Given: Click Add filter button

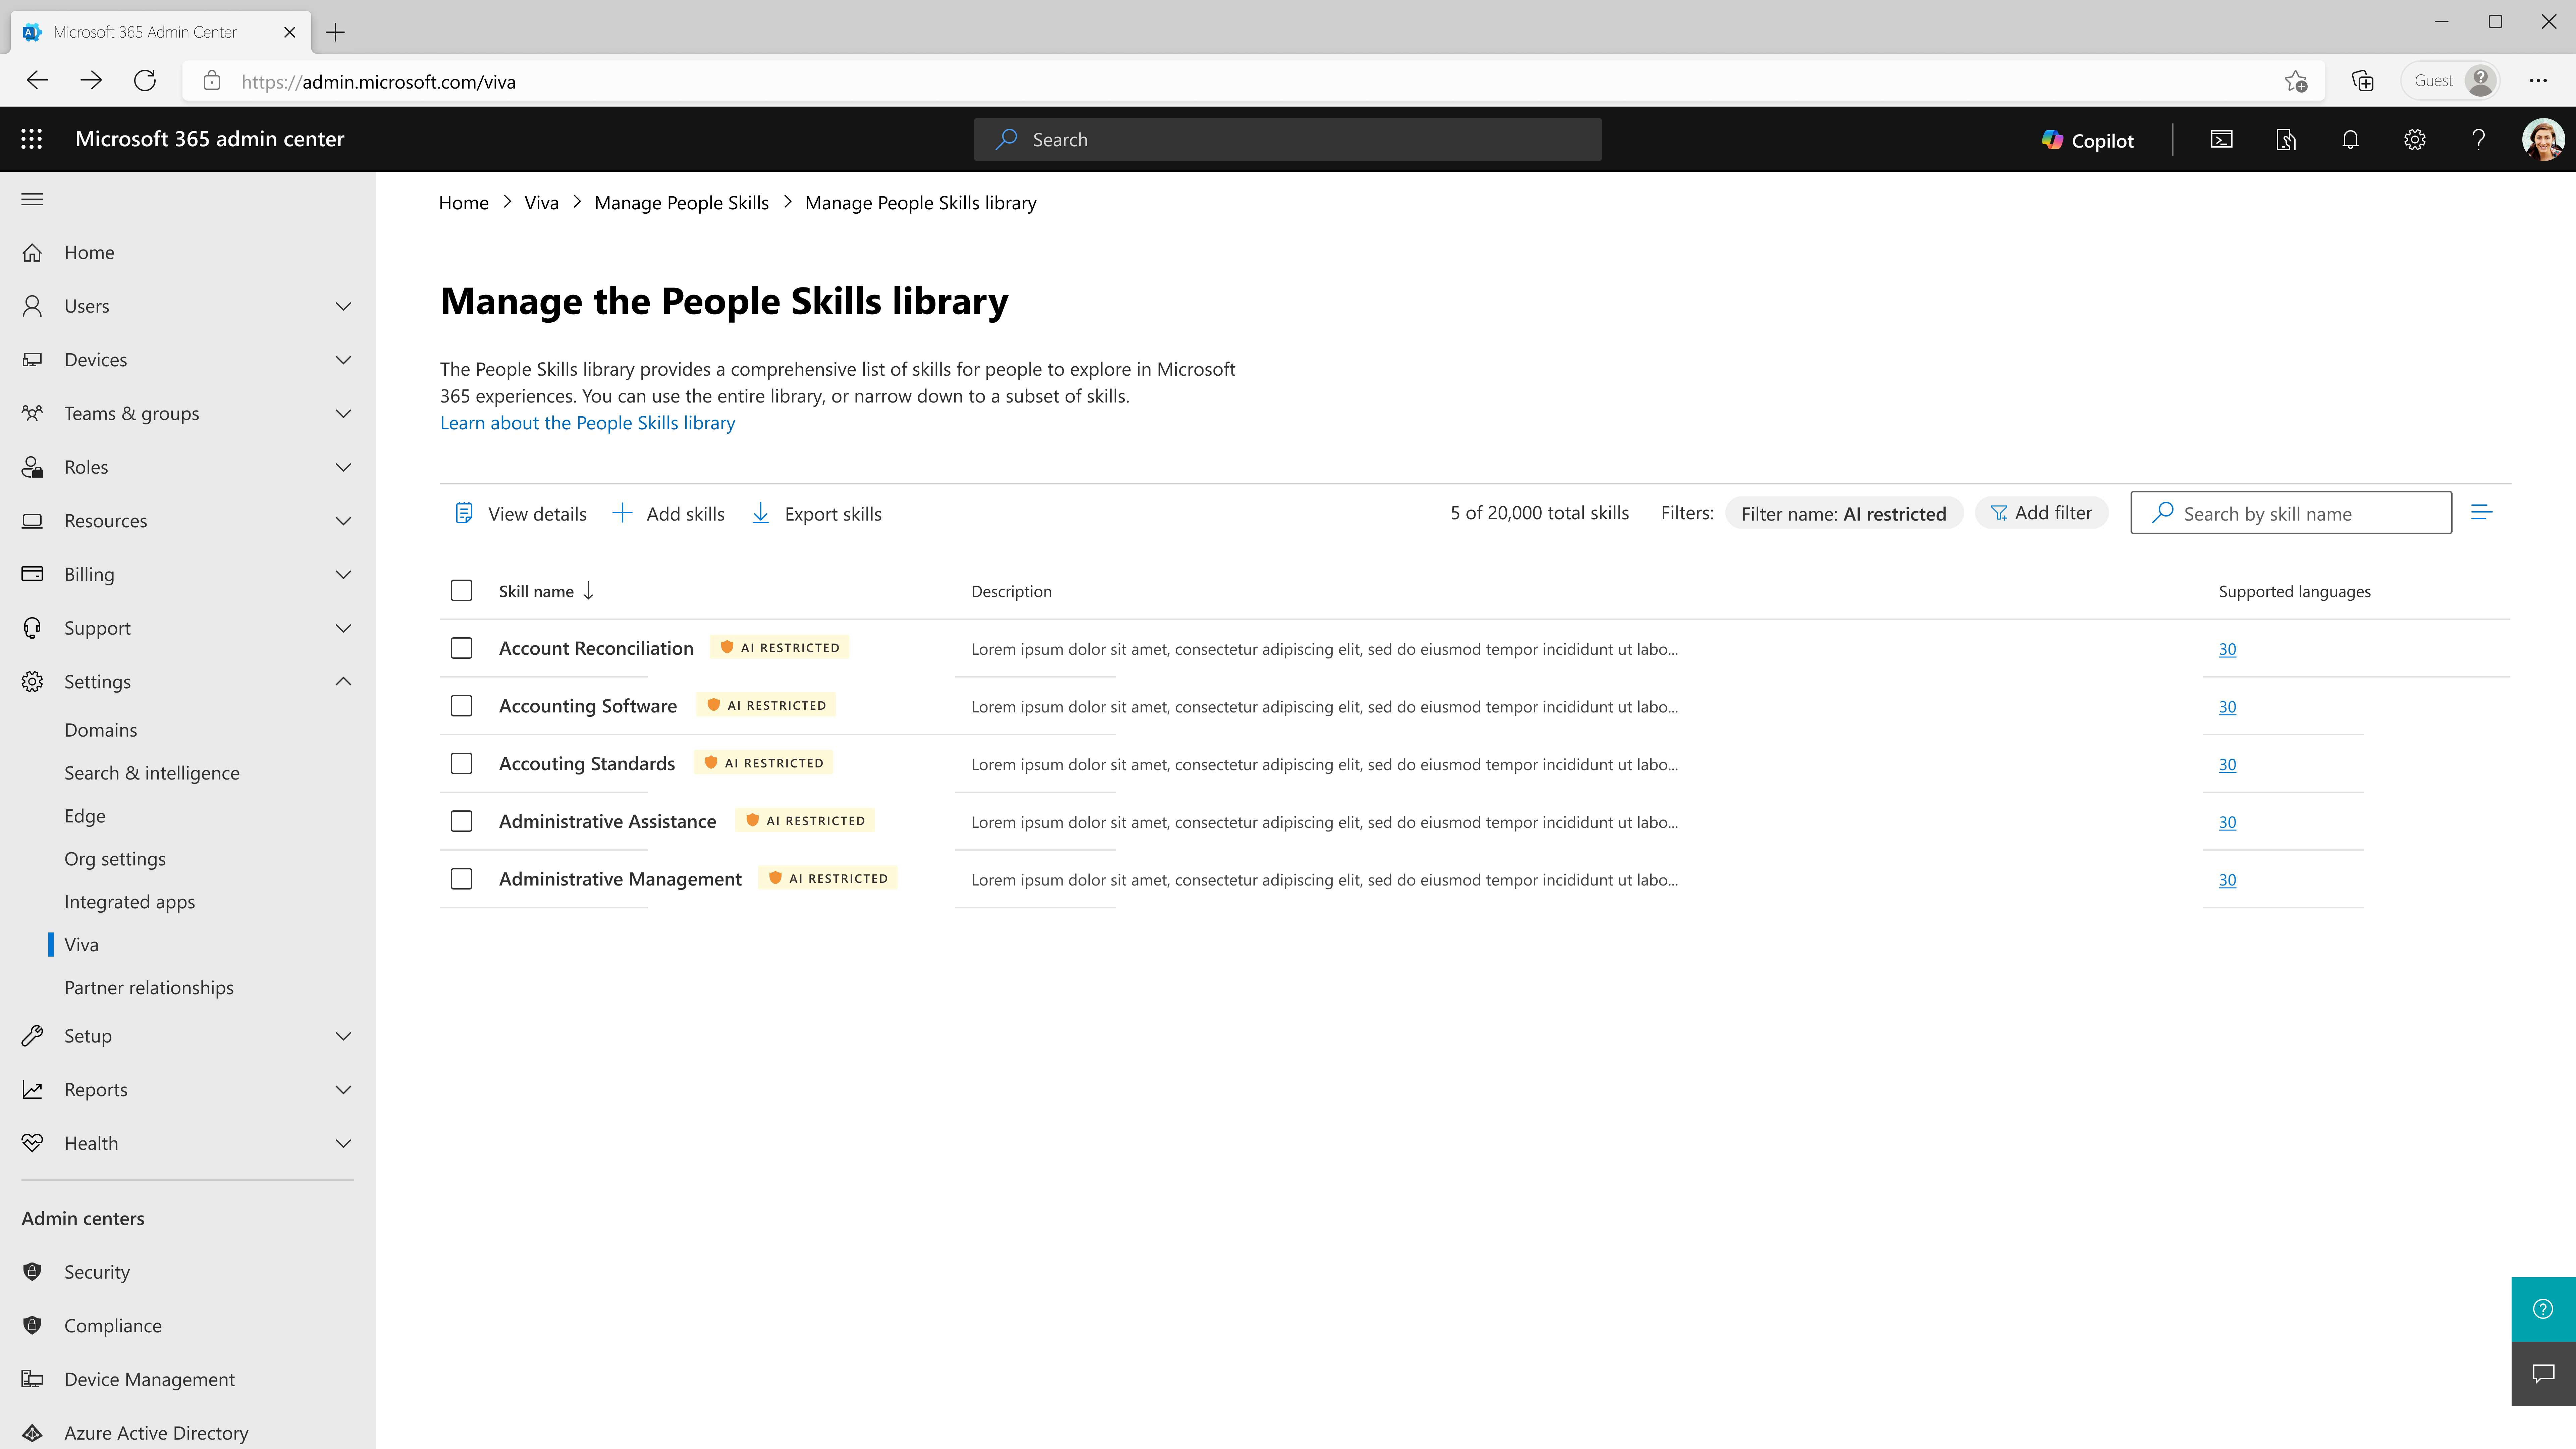Looking at the screenshot, I should coord(2041,513).
